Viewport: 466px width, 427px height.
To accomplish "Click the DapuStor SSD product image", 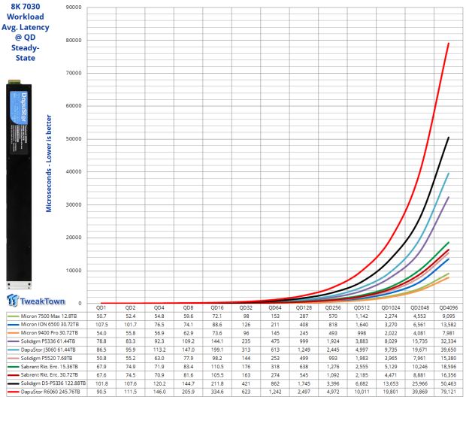I will [19, 184].
